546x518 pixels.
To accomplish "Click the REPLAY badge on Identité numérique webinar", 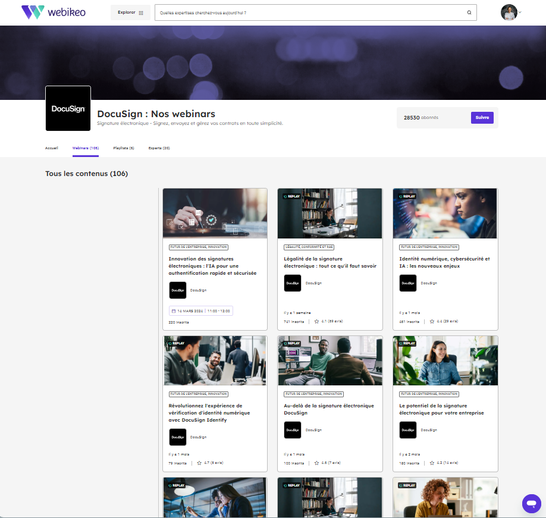I will tap(407, 195).
